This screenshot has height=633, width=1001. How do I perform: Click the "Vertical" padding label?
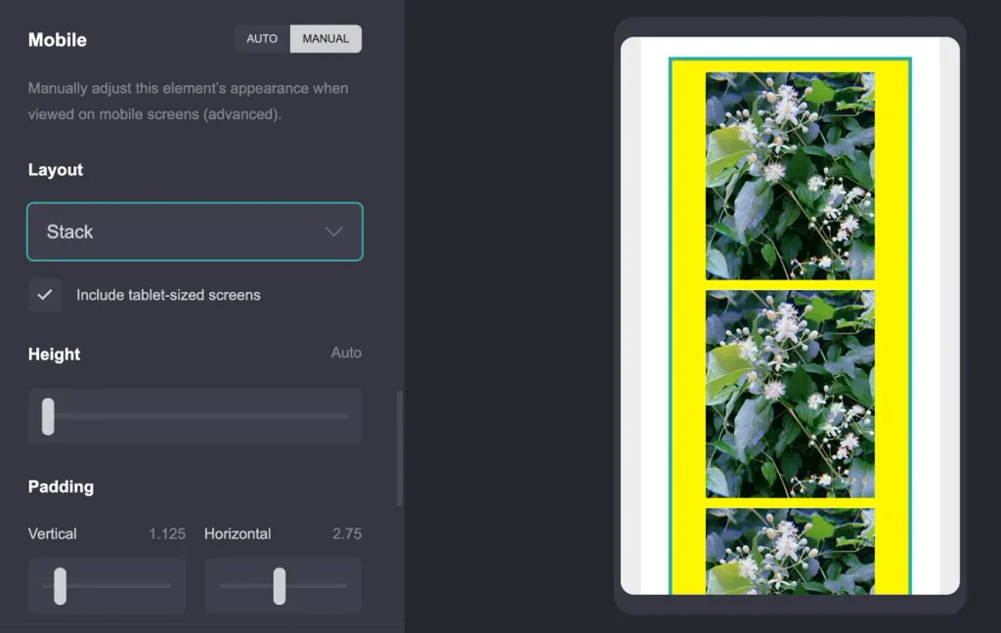[x=53, y=533]
